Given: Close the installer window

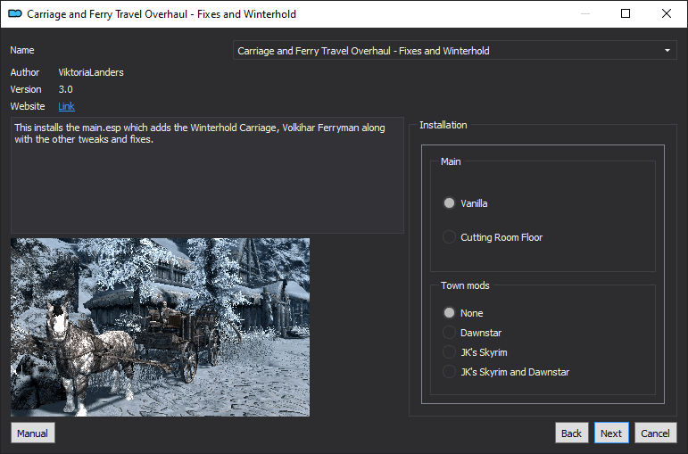Looking at the screenshot, I should [666, 13].
